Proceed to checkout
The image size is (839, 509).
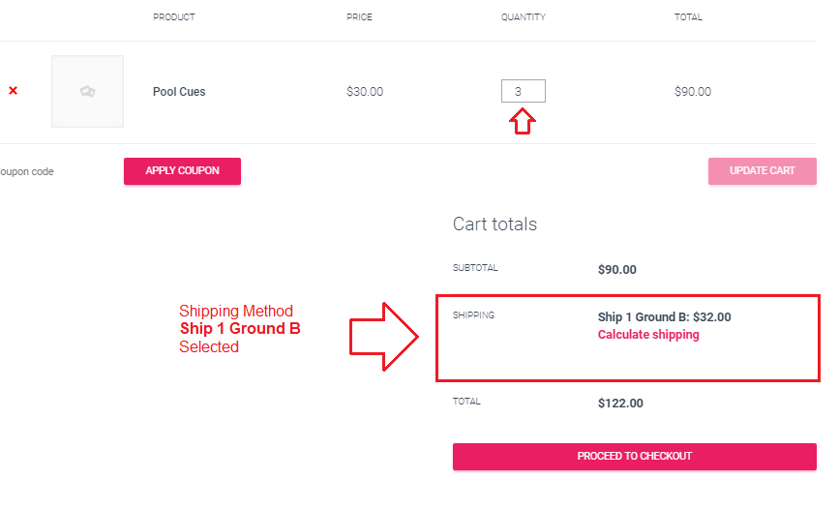(634, 456)
